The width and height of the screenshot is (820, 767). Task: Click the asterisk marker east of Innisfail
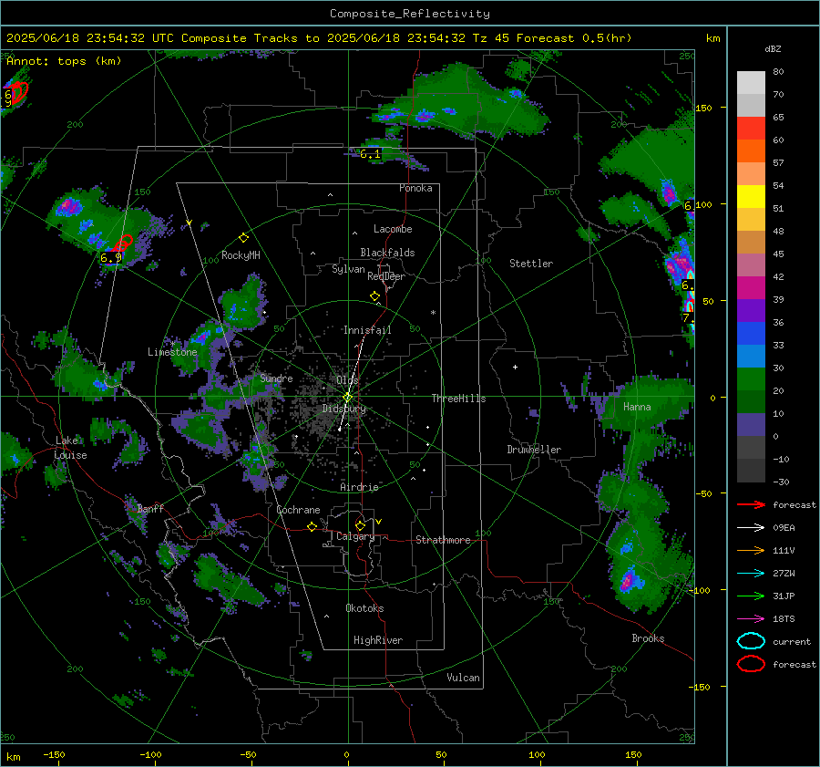(433, 313)
